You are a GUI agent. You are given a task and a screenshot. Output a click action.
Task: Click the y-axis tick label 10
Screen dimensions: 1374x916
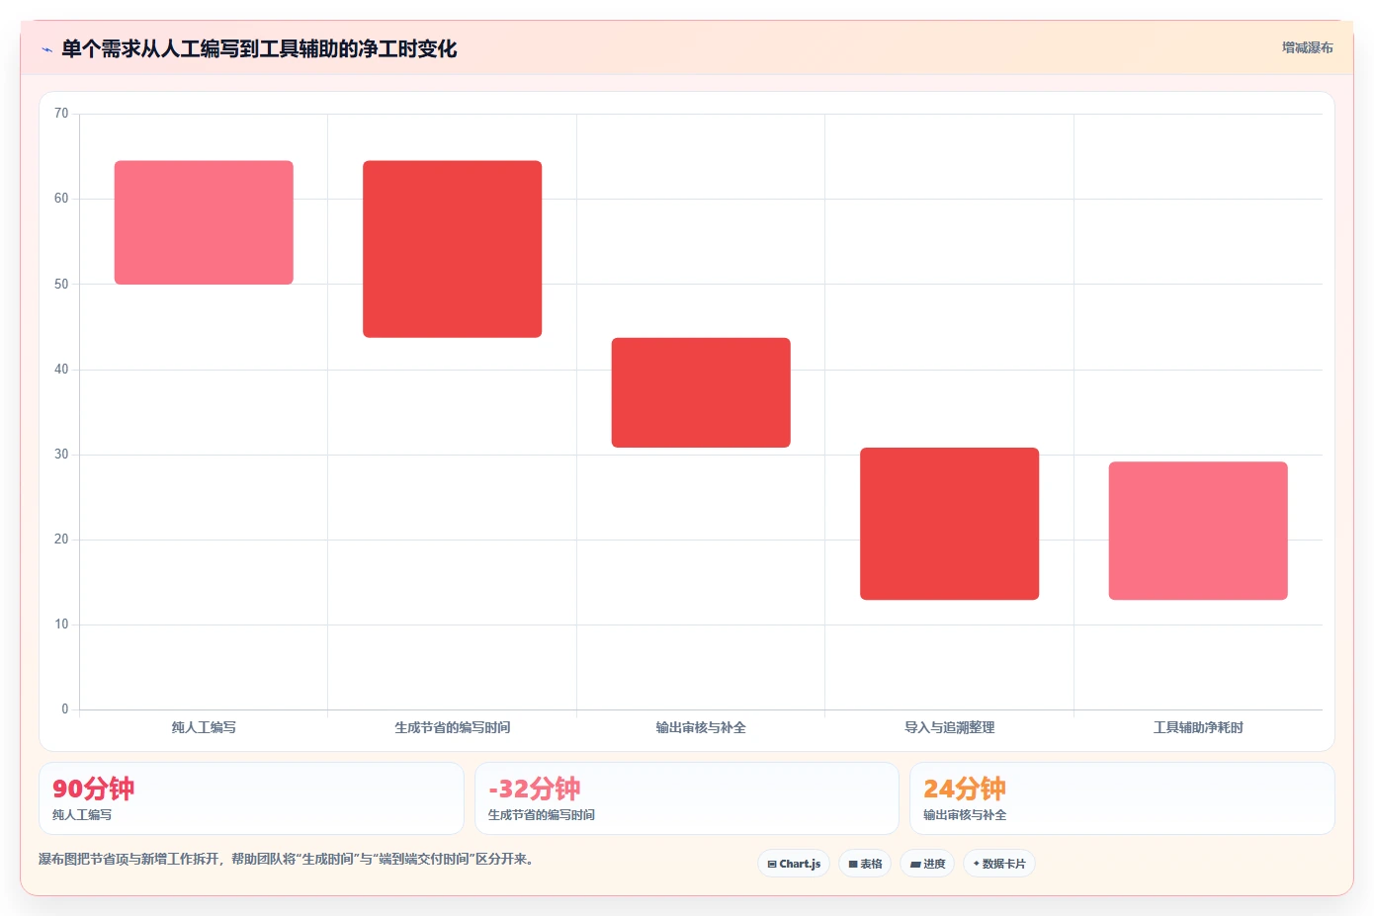coord(61,625)
